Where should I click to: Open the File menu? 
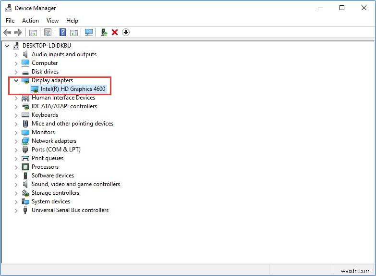coord(10,21)
